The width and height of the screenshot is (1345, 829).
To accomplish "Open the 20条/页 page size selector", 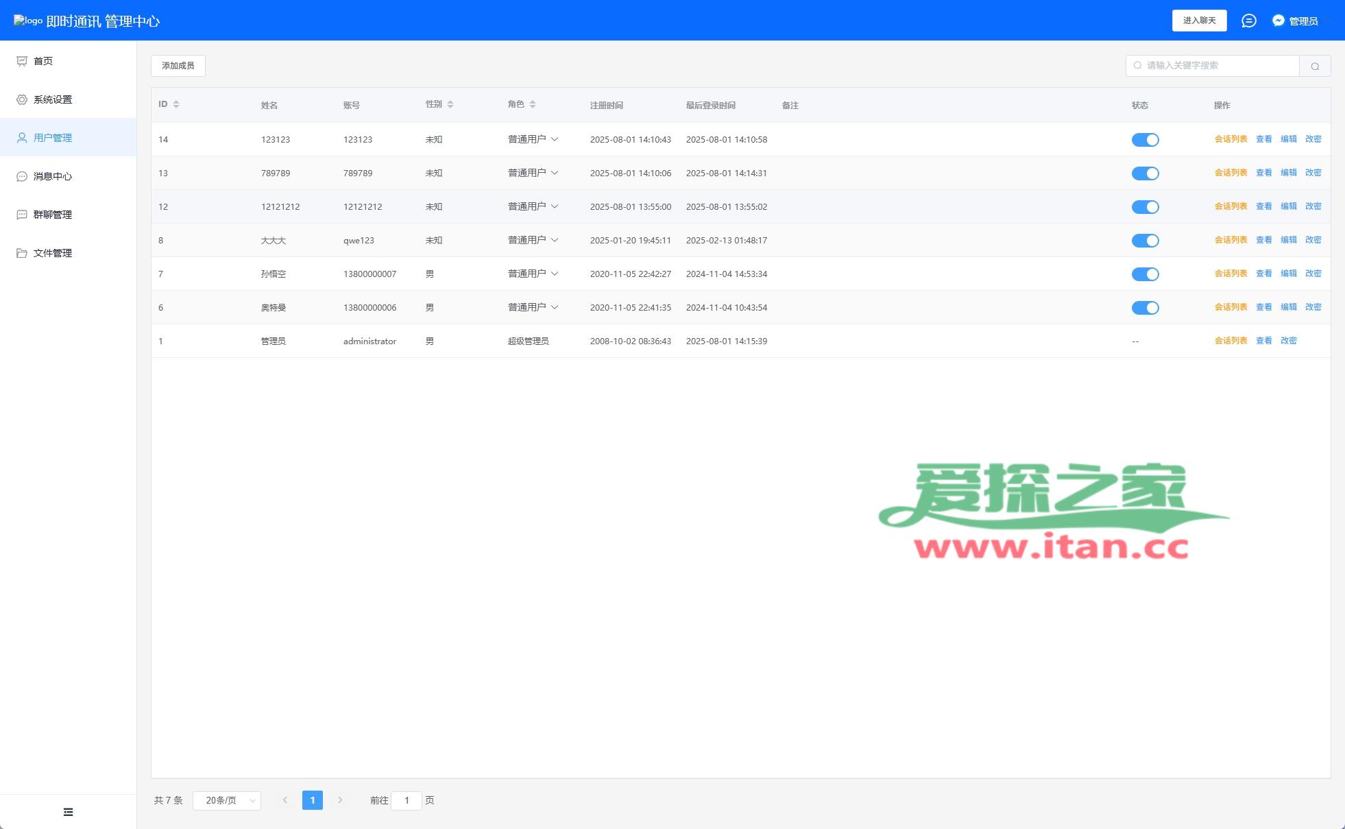I will tap(227, 800).
